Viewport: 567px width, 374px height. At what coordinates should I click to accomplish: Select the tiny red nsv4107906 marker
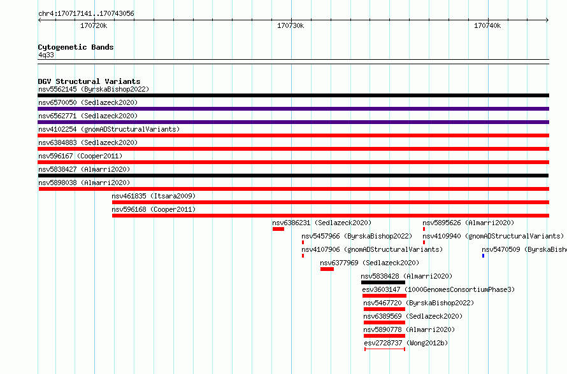[x=303, y=256]
